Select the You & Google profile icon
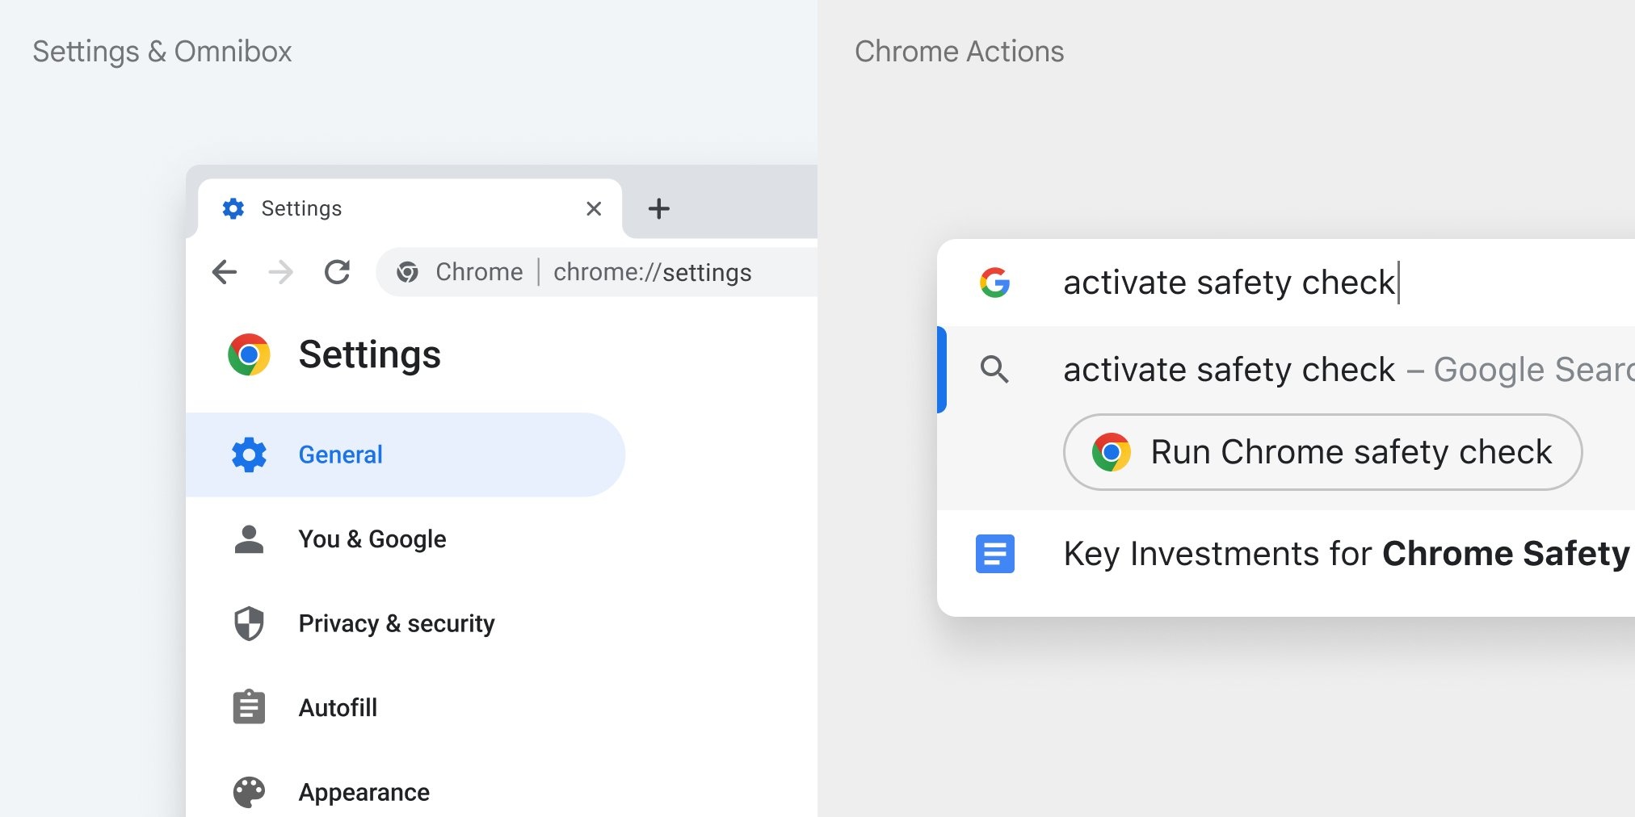 [x=248, y=538]
